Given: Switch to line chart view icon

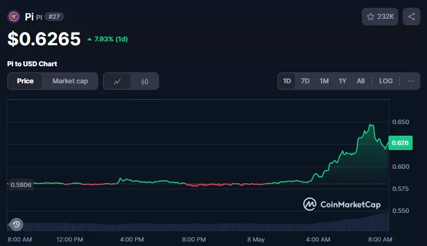Looking at the screenshot, I should tap(117, 81).
